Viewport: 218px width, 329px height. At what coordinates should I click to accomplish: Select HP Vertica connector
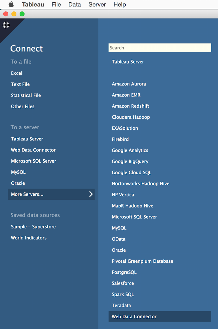[123, 195]
